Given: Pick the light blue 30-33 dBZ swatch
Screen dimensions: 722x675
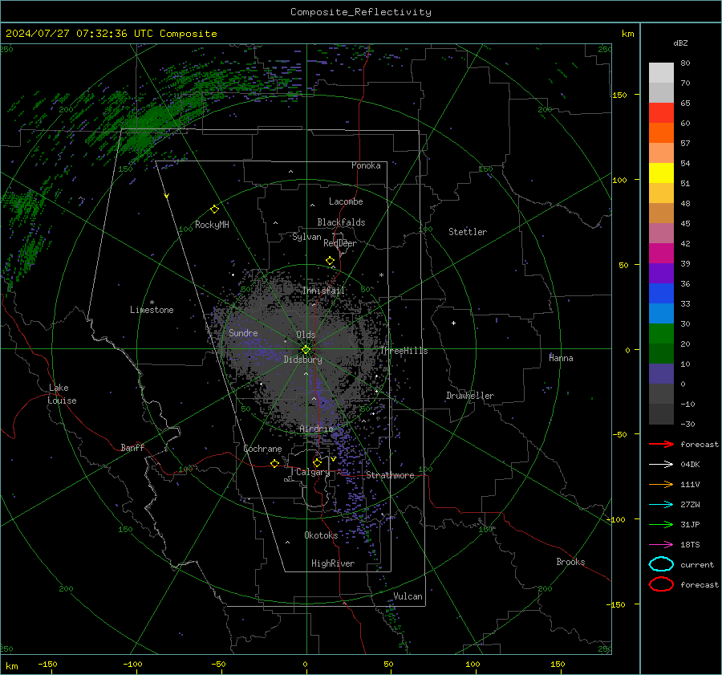Looking at the screenshot, I should 661,313.
